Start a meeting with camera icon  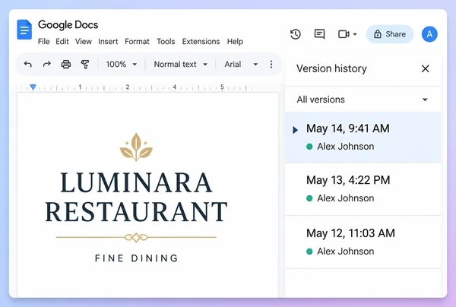click(x=344, y=34)
